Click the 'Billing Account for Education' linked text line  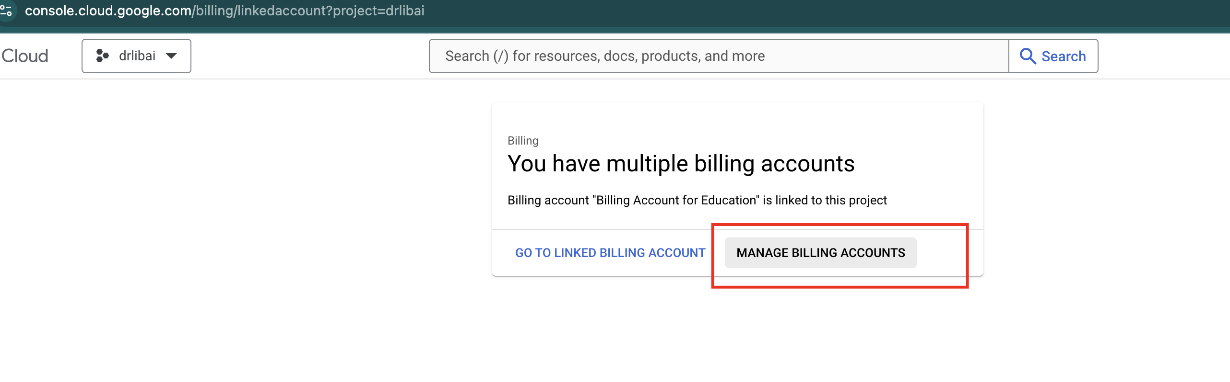coord(697,200)
